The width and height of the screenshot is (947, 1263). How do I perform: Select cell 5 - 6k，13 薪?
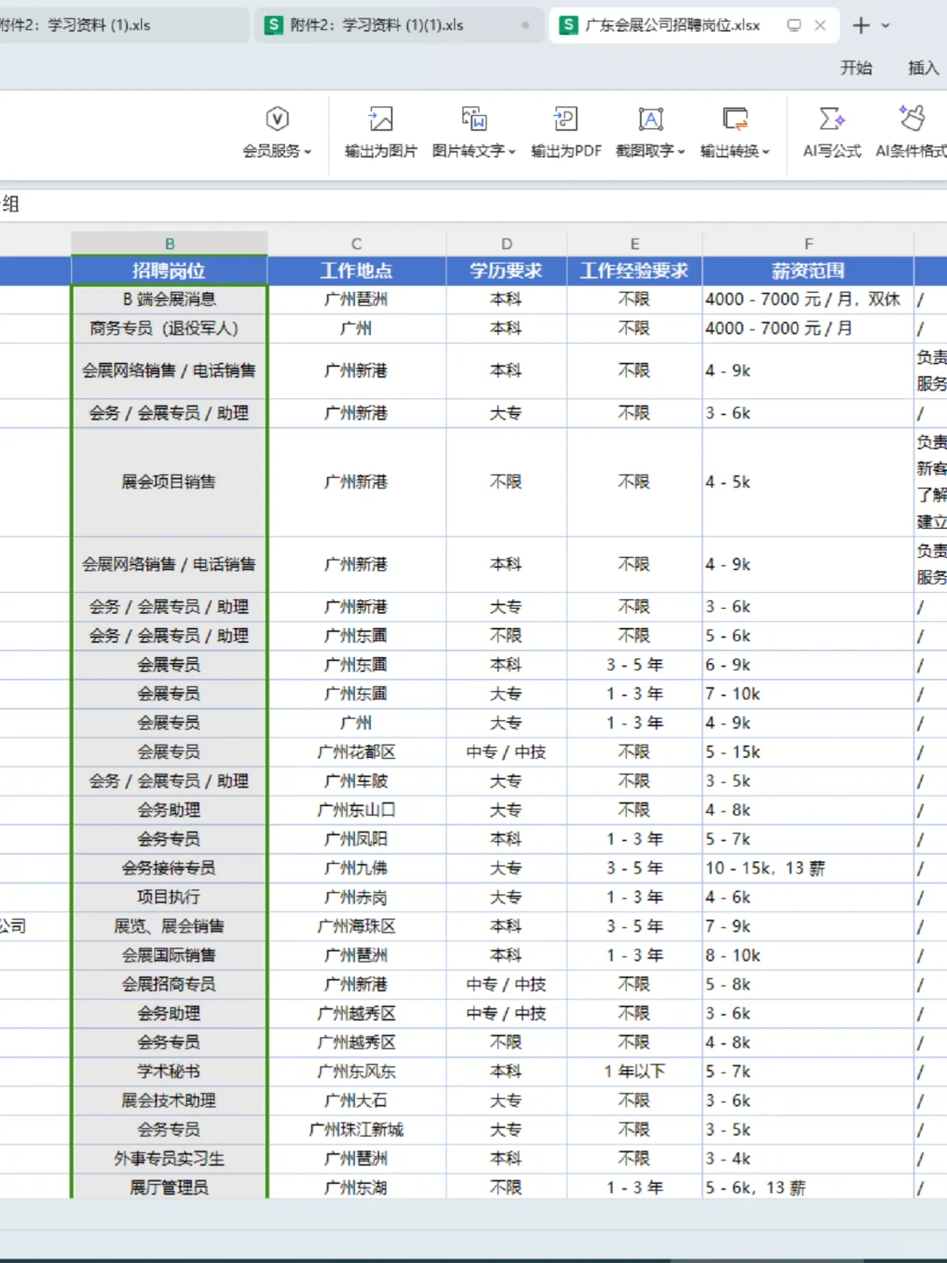coord(808,1188)
